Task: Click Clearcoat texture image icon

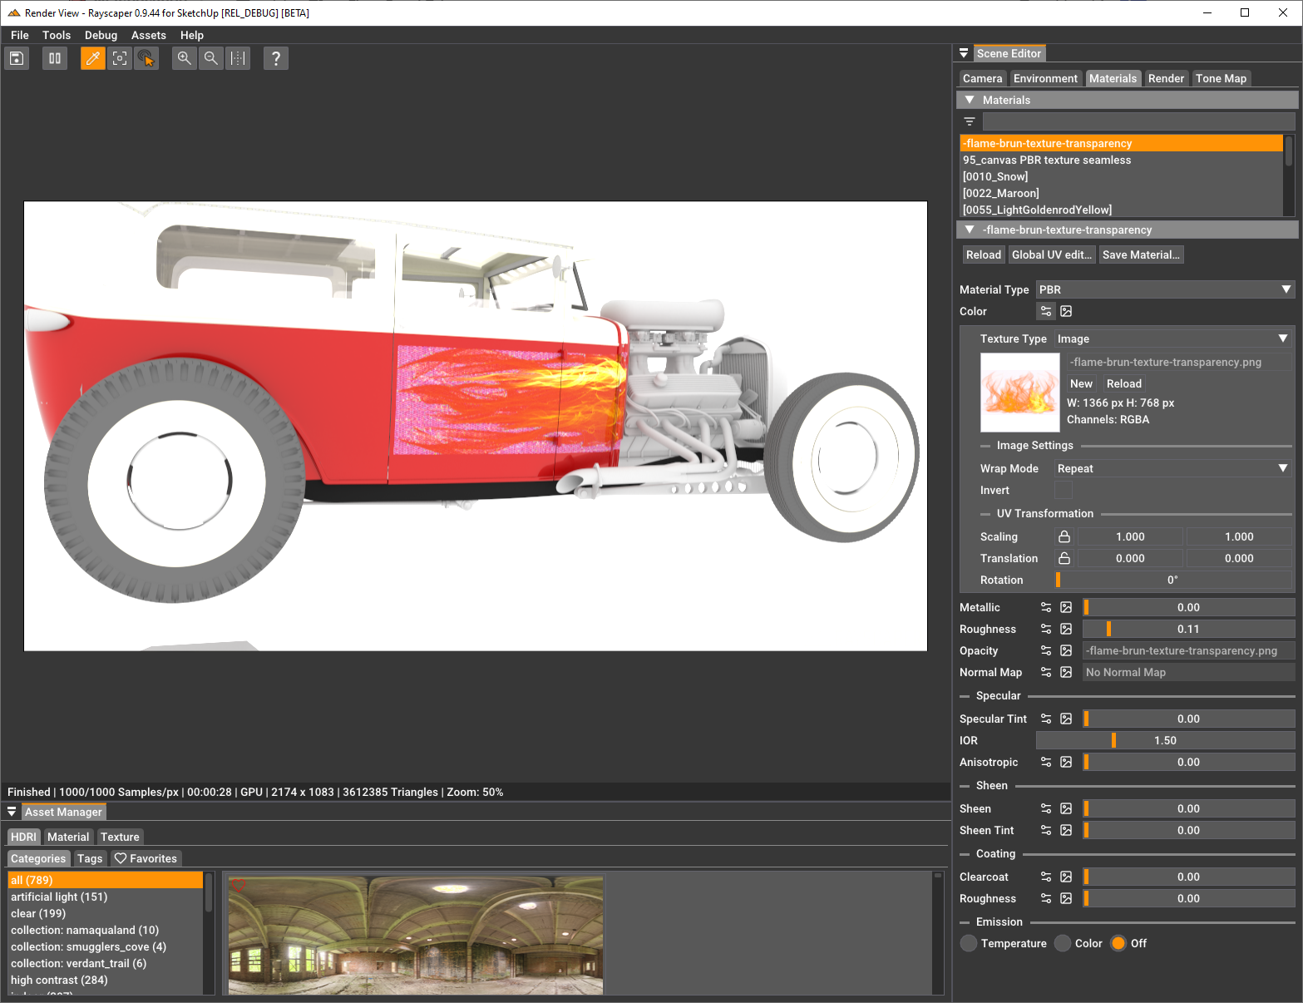Action: (x=1066, y=877)
